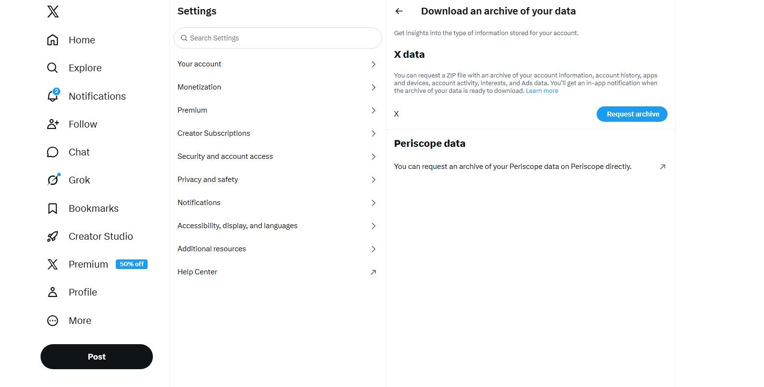The image size is (764, 387).
Task: Select the Notifications label in settings list
Action: (199, 203)
